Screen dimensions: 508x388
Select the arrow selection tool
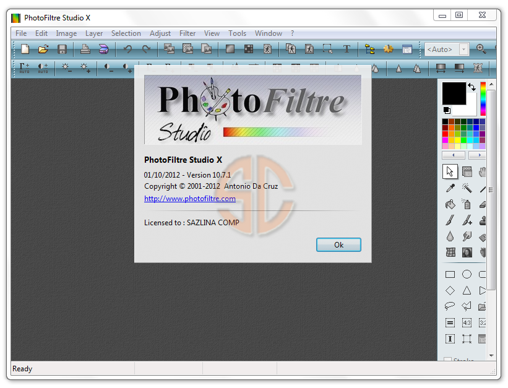(450, 171)
